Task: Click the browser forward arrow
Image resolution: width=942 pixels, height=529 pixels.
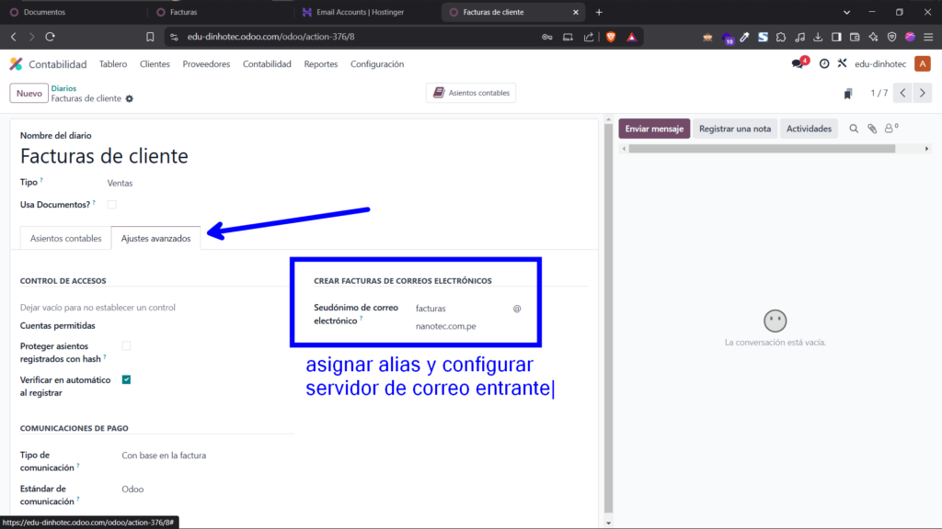Action: point(32,37)
